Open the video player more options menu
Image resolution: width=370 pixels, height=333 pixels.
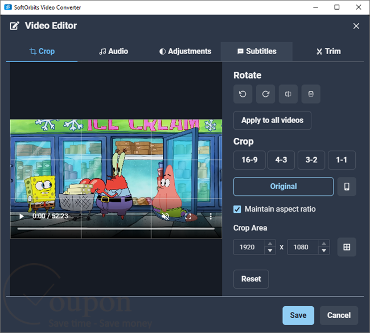pyautogui.click(x=211, y=216)
